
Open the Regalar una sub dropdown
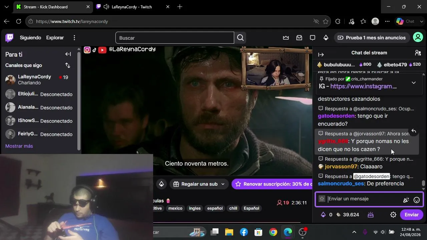[199, 184]
